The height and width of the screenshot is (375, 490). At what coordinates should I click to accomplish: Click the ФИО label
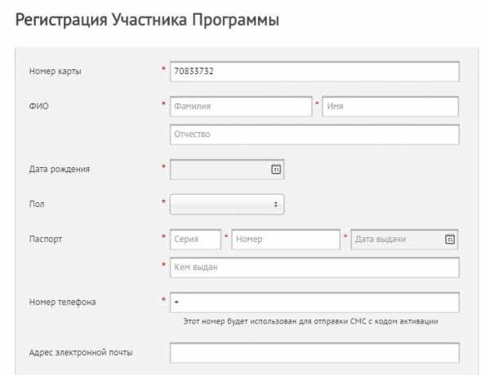38,106
